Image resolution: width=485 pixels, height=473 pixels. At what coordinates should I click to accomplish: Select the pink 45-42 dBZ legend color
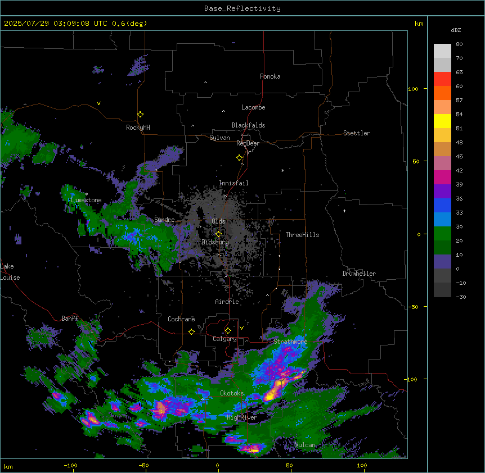442,163
